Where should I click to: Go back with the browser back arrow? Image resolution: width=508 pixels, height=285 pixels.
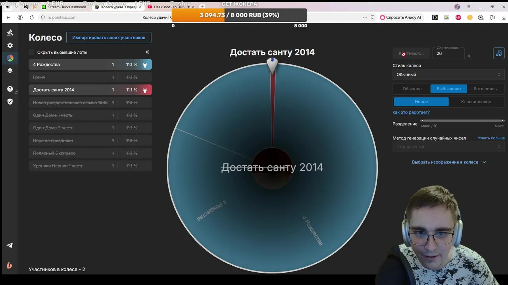point(8,17)
